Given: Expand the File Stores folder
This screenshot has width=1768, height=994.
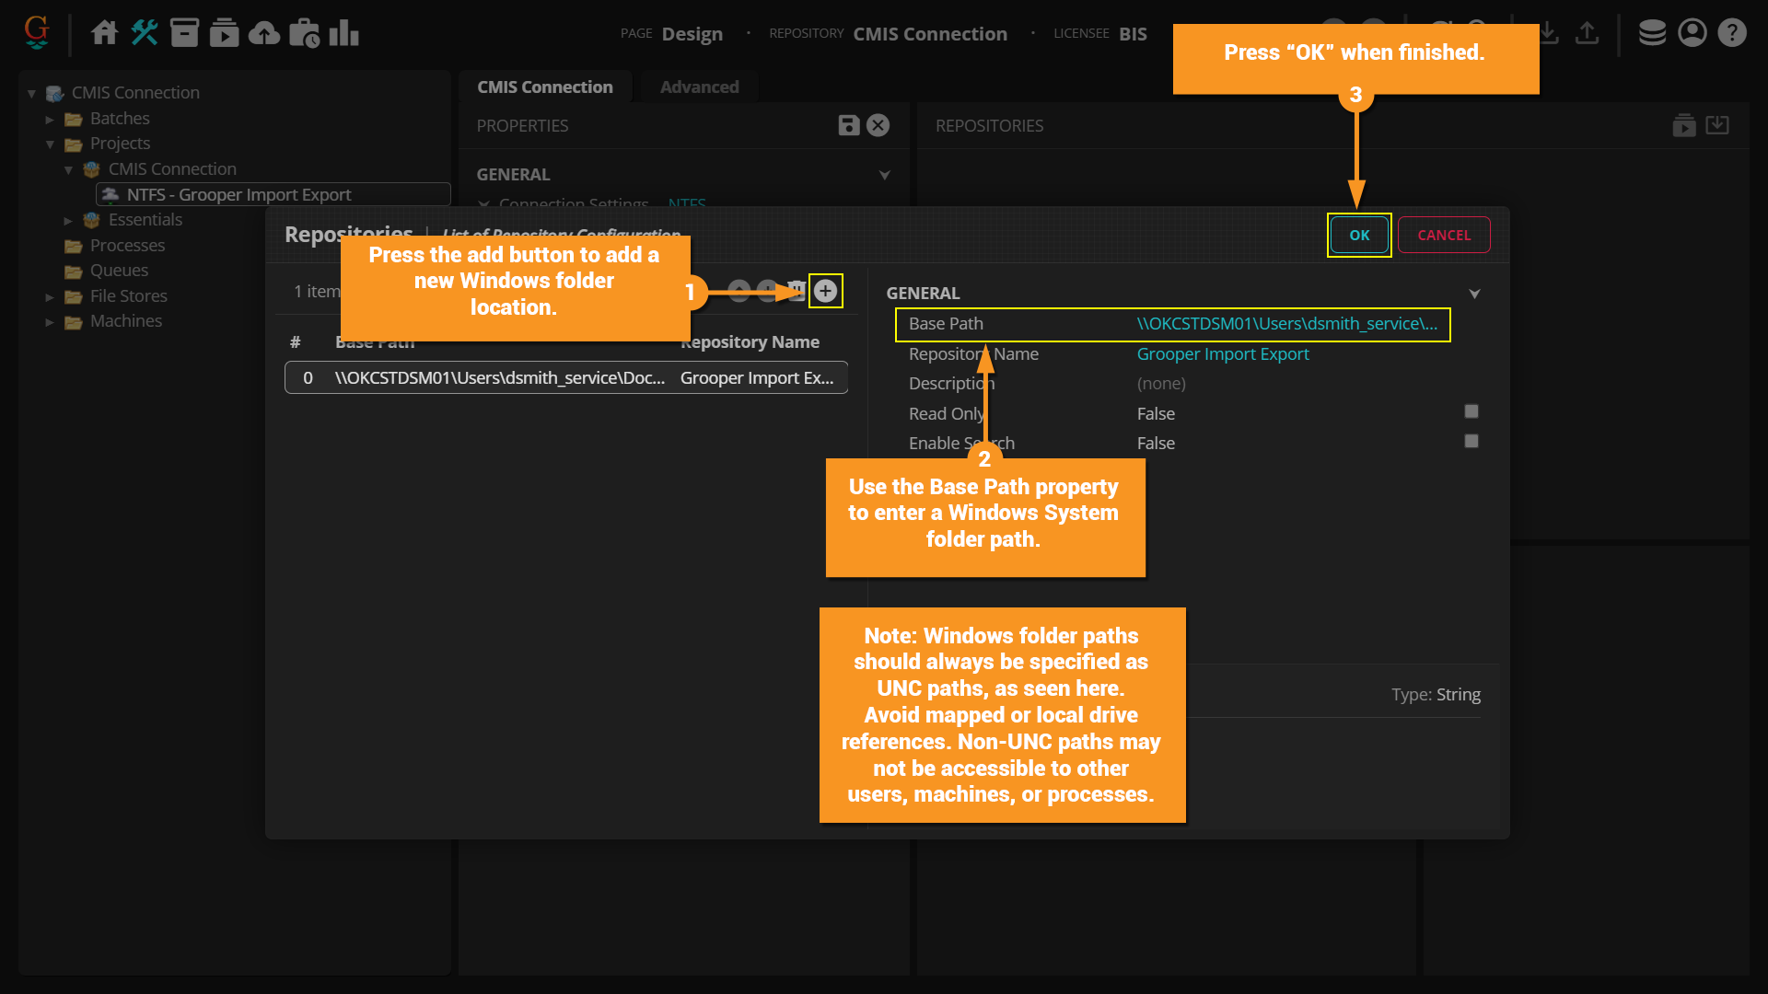Looking at the screenshot, I should [51, 296].
